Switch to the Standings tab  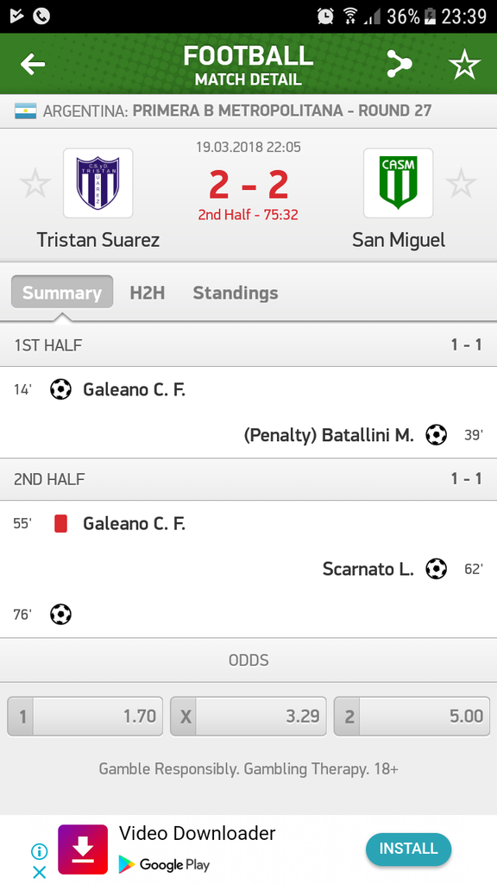236,293
